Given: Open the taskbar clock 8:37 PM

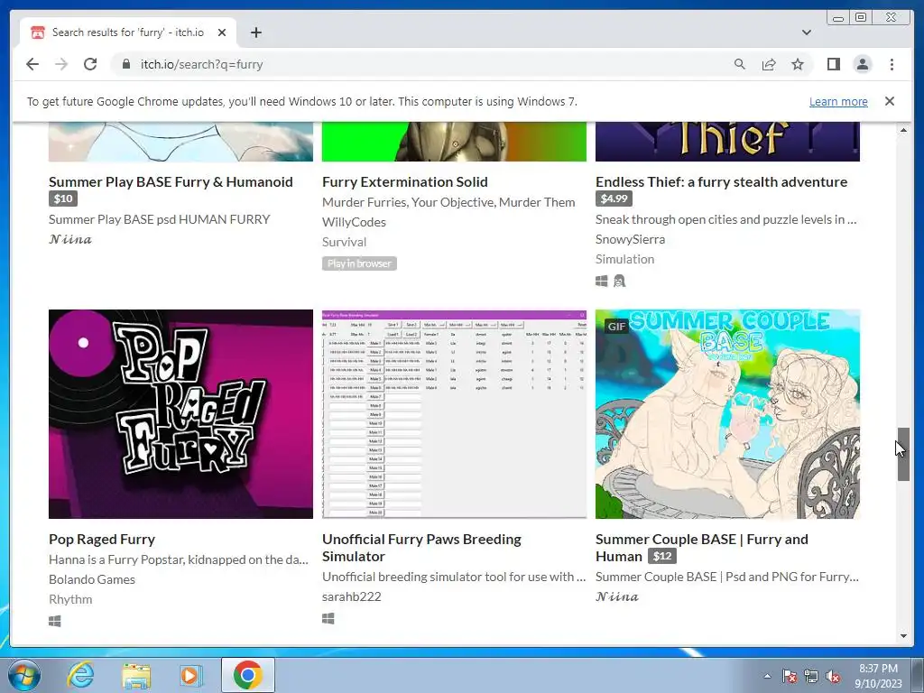Looking at the screenshot, I should 878,676.
